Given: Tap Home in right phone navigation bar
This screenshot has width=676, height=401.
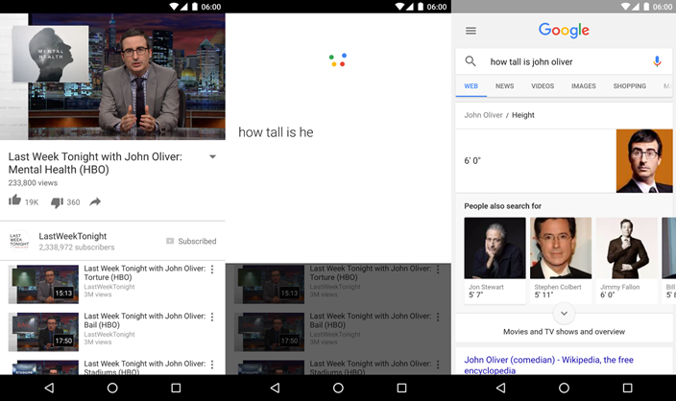Looking at the screenshot, I should coord(564,389).
